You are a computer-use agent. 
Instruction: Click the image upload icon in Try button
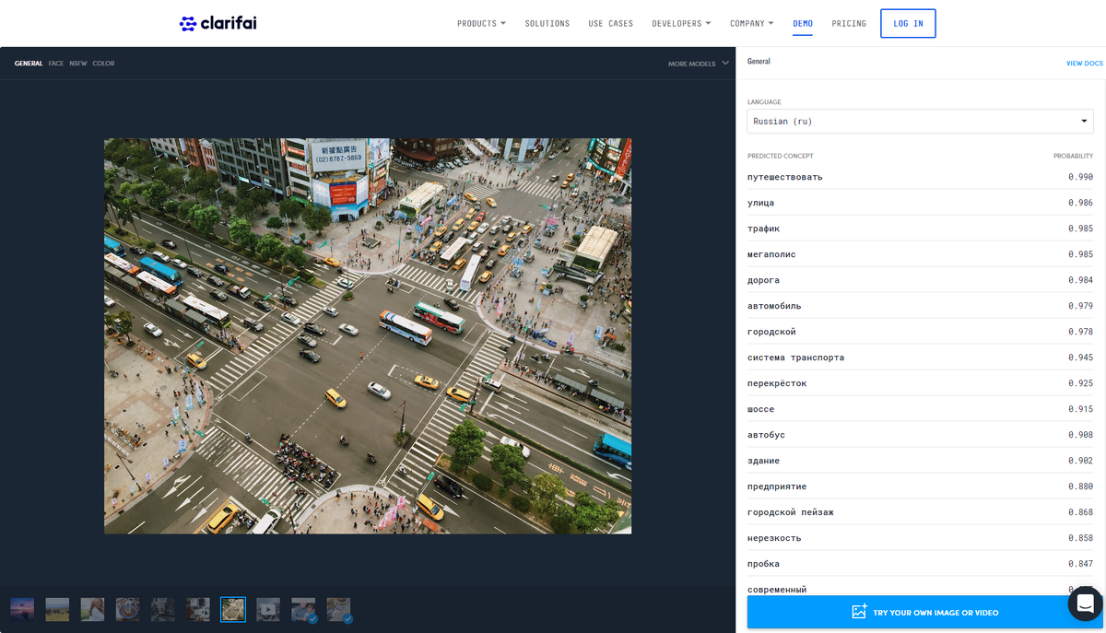point(859,612)
